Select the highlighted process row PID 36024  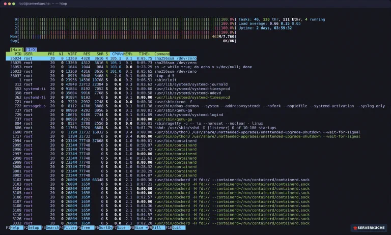pyautogui.click(x=101, y=58)
